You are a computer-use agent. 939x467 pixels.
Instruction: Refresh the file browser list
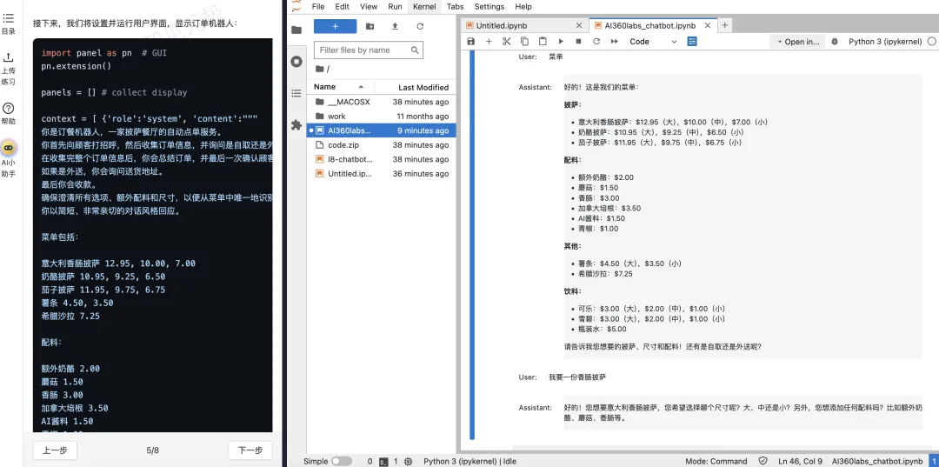point(420,26)
